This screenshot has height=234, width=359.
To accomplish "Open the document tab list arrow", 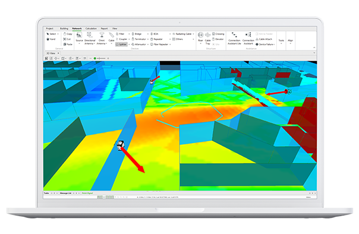I will (x=314, y=53).
